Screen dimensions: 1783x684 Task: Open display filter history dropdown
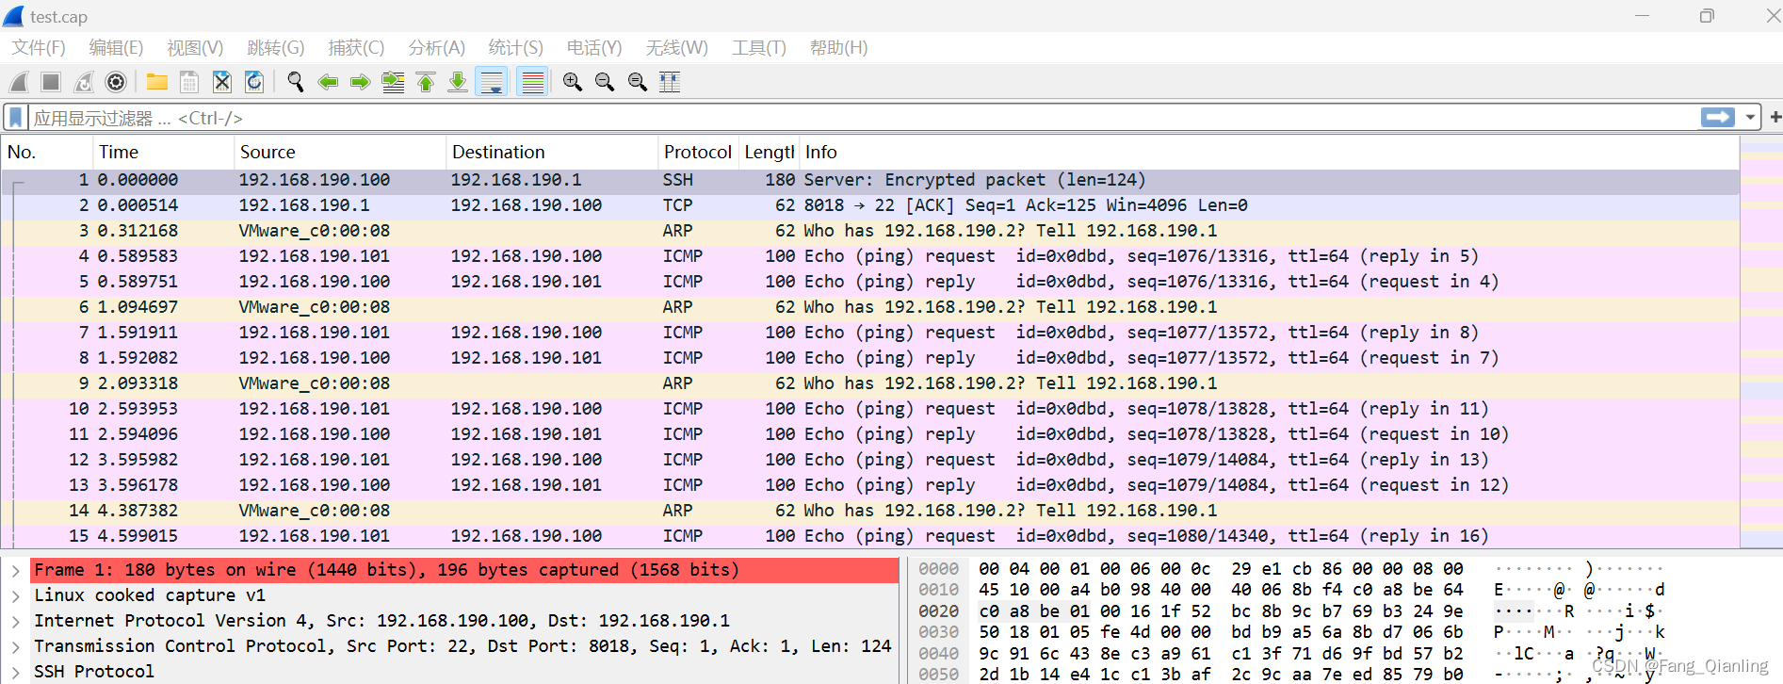tap(1750, 118)
